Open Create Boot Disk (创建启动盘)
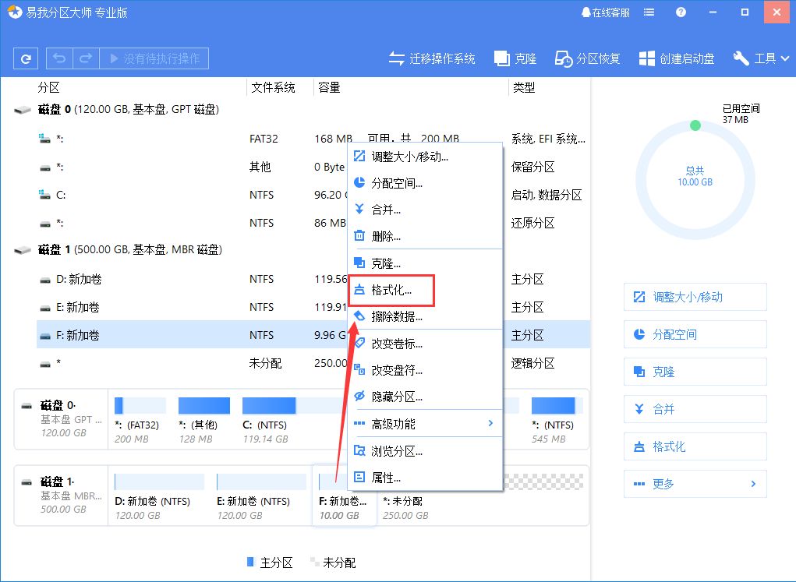Image resolution: width=796 pixels, height=582 pixels. (677, 58)
